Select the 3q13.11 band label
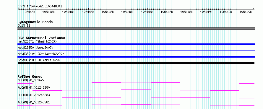This screenshot has height=109, width=263. (24, 26)
